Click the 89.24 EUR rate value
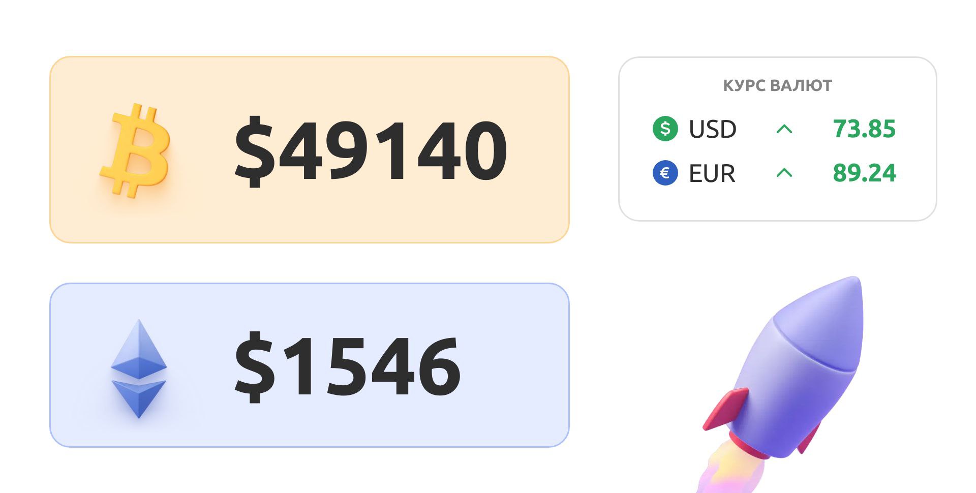The width and height of the screenshot is (976, 493). pyautogui.click(x=864, y=173)
